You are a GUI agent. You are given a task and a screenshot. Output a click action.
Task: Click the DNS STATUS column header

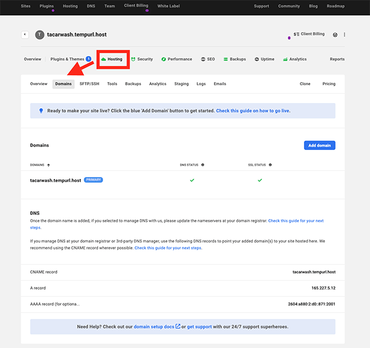[x=189, y=165]
